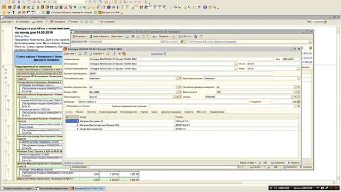Open the Цены поставщиков tab

click(170, 112)
